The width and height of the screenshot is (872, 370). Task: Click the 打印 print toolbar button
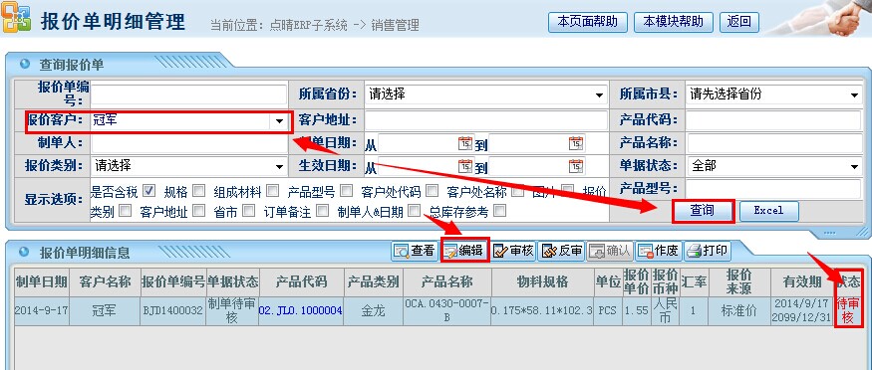coord(707,251)
